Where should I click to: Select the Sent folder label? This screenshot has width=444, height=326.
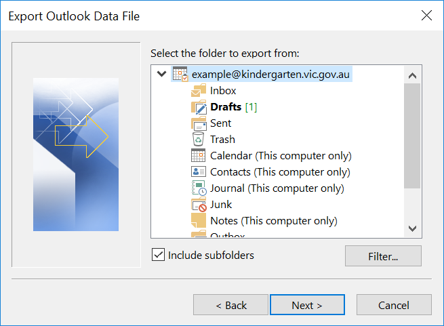click(x=220, y=123)
